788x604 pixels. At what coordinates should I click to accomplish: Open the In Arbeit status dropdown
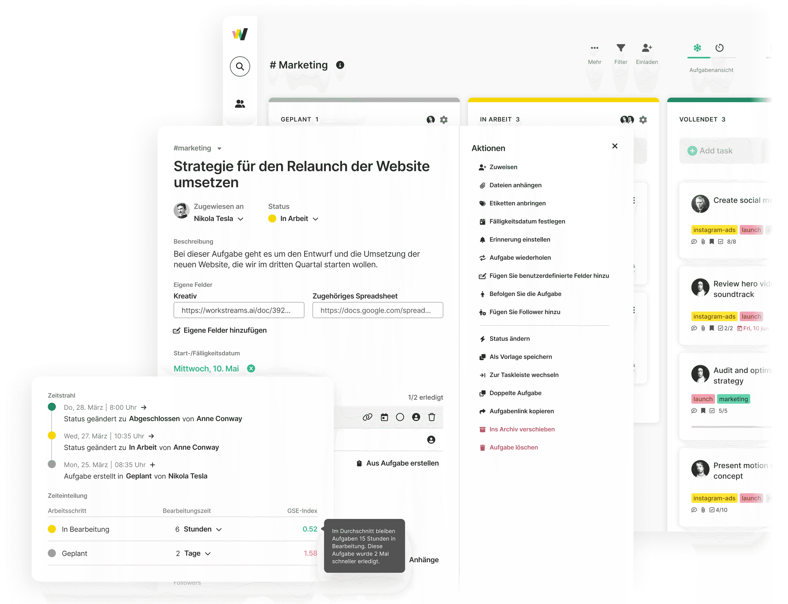click(315, 219)
